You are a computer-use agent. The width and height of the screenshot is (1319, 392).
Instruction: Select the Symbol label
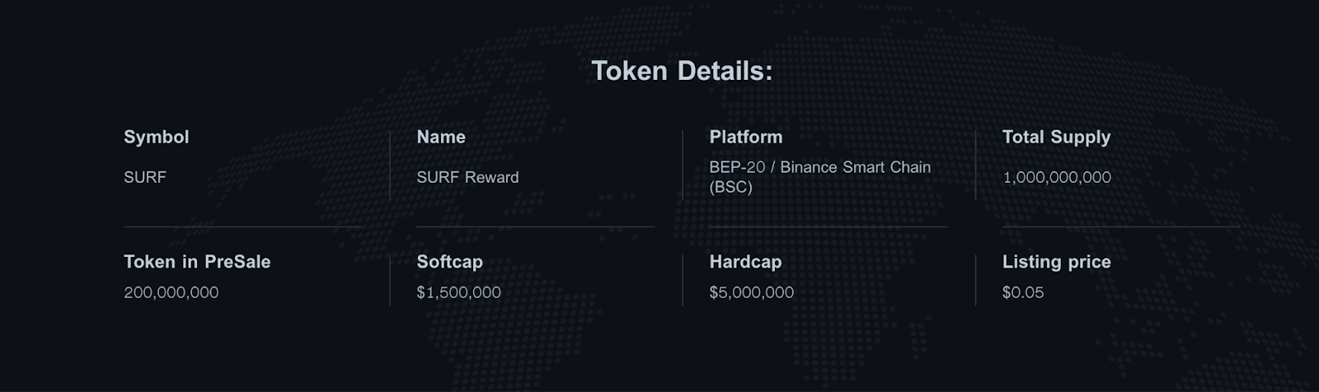pos(157,138)
